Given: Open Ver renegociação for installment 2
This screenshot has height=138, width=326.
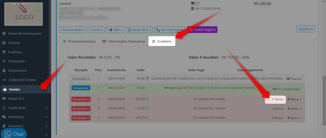Looking at the screenshot, I should (287, 89).
